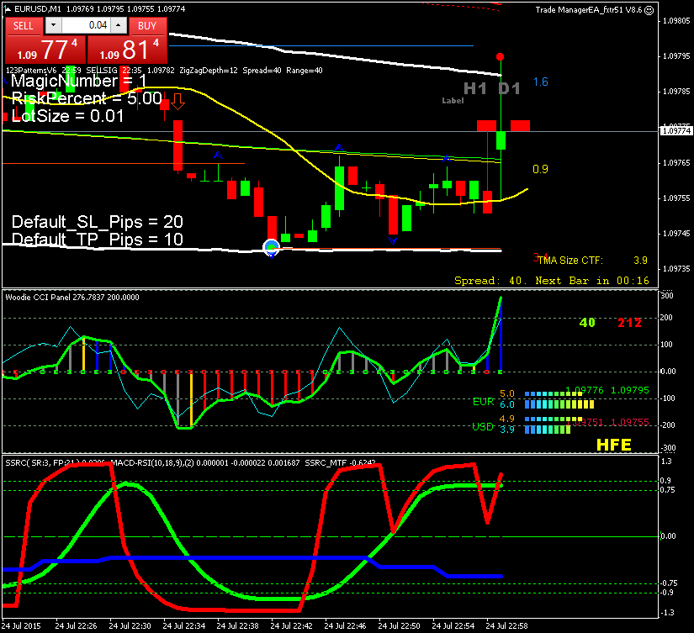Click the "RiskPercent = 5.00" text
Image resolution: width=694 pixels, height=633 pixels.
click(x=87, y=98)
